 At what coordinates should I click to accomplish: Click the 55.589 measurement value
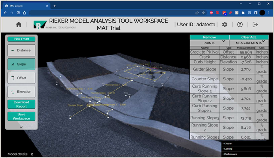(246, 52)
